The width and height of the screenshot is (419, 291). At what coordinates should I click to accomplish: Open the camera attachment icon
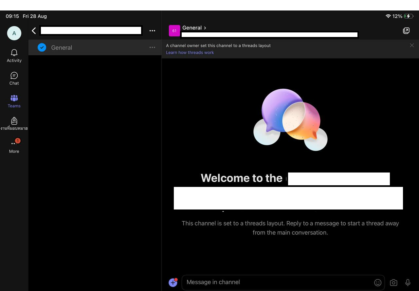coord(393,282)
